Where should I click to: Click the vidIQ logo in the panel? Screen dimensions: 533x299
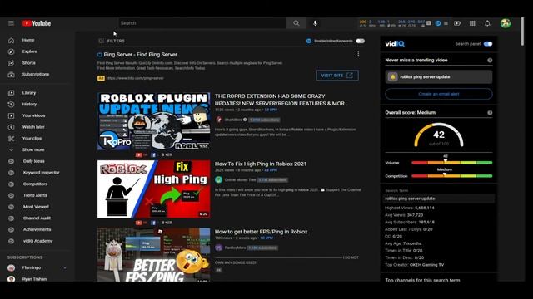tap(395, 44)
